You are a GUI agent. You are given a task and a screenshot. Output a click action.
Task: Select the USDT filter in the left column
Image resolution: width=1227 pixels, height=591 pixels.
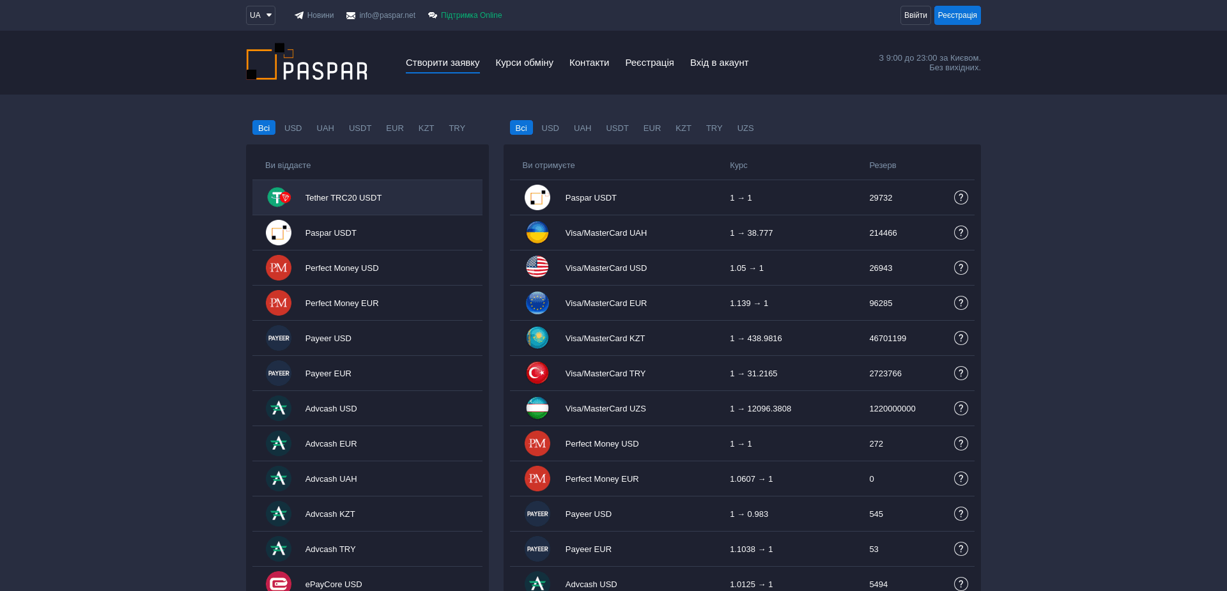(x=360, y=128)
